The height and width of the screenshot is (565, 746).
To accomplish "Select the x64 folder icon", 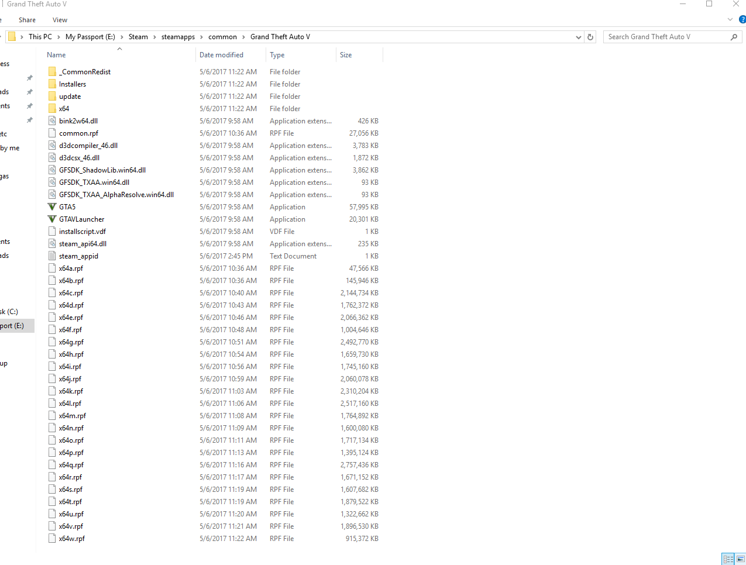I will (x=52, y=109).
